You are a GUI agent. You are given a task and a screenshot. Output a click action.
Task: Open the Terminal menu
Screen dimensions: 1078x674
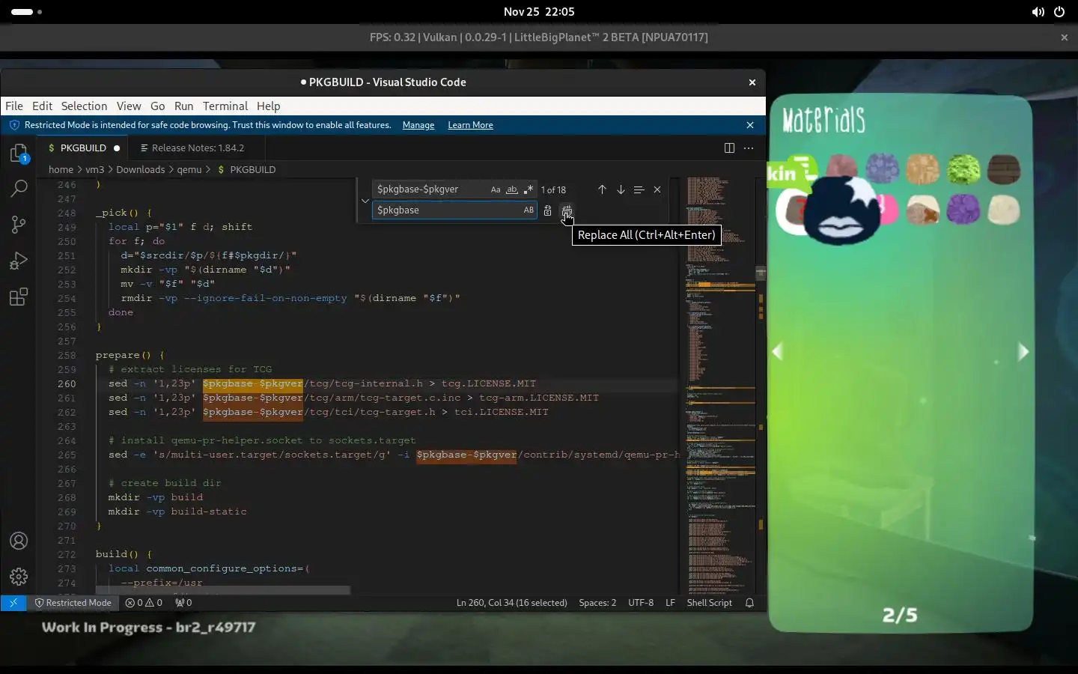pyautogui.click(x=225, y=106)
